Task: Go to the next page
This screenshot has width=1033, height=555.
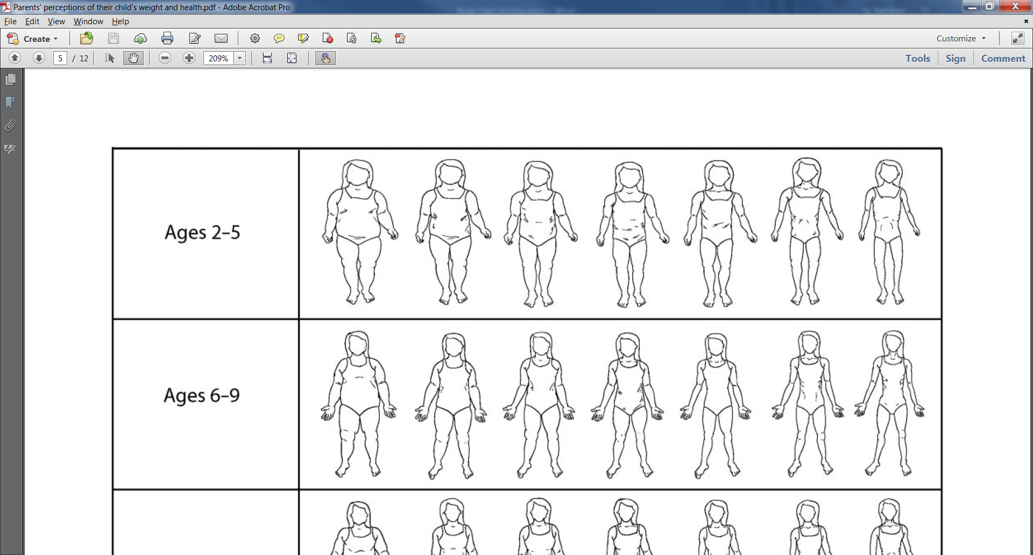Action: click(x=39, y=58)
